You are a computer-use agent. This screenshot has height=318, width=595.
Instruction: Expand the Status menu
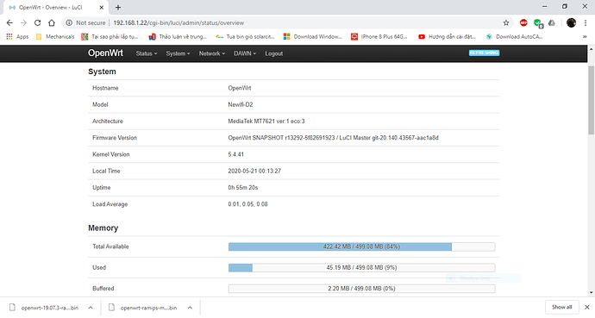pyautogui.click(x=147, y=53)
